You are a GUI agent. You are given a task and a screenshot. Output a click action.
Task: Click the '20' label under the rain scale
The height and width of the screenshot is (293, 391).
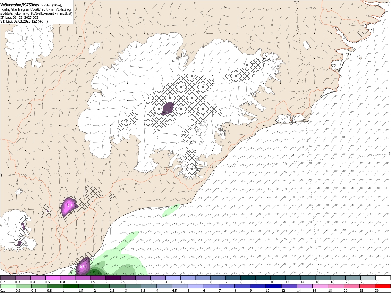(345, 291)
